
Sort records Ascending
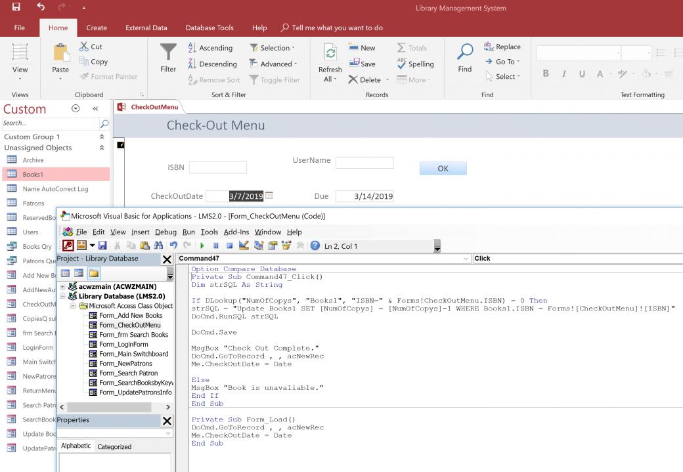210,48
